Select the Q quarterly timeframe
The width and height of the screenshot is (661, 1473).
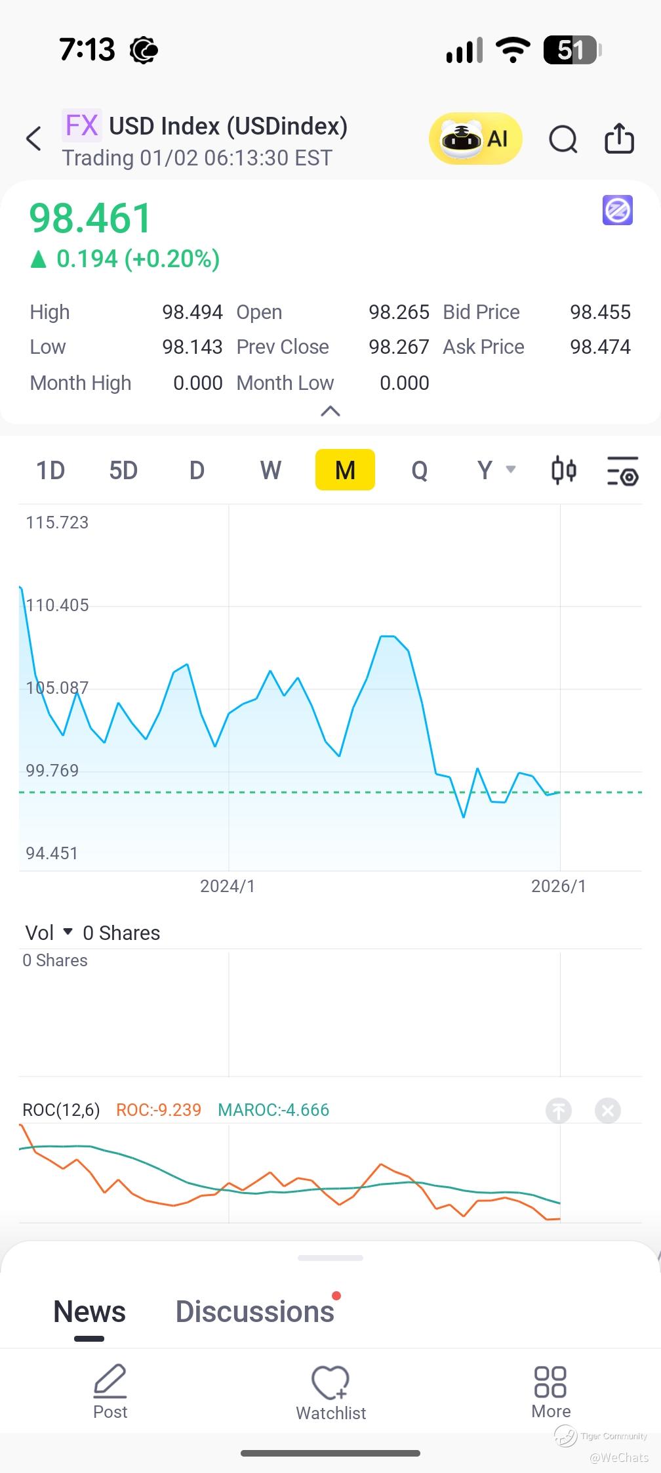[x=420, y=471]
